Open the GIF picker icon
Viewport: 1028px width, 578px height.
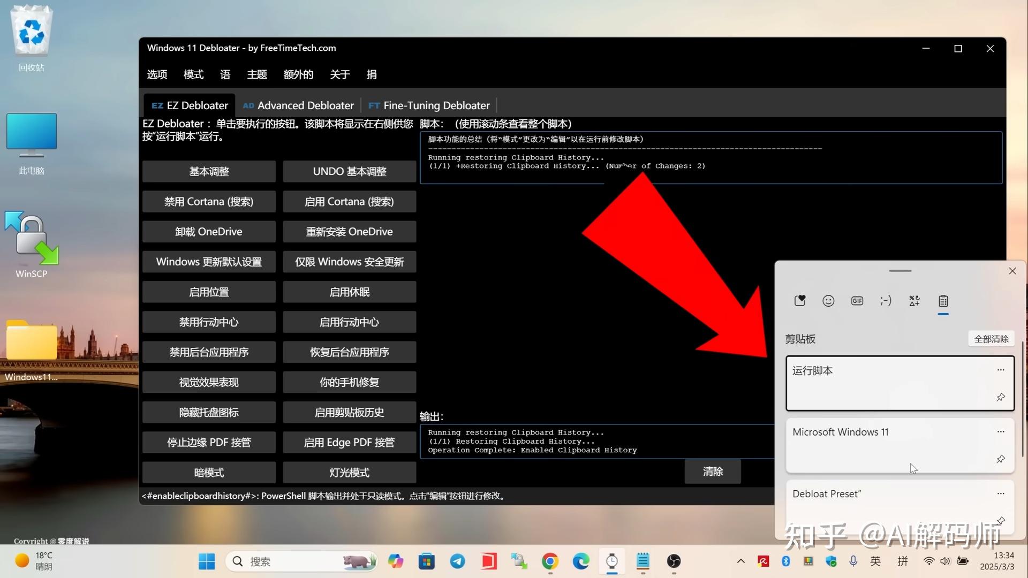point(857,301)
